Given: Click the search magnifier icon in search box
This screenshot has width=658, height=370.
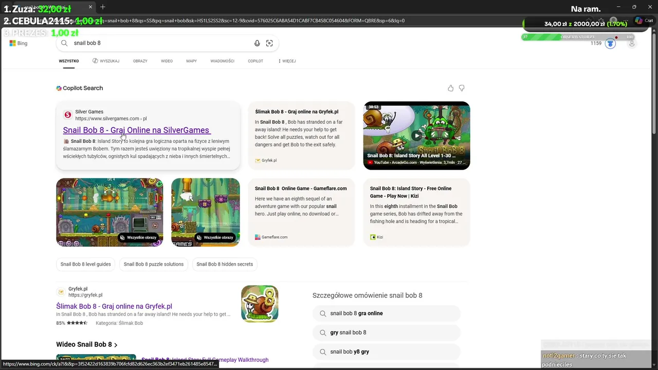Looking at the screenshot, I should (64, 43).
